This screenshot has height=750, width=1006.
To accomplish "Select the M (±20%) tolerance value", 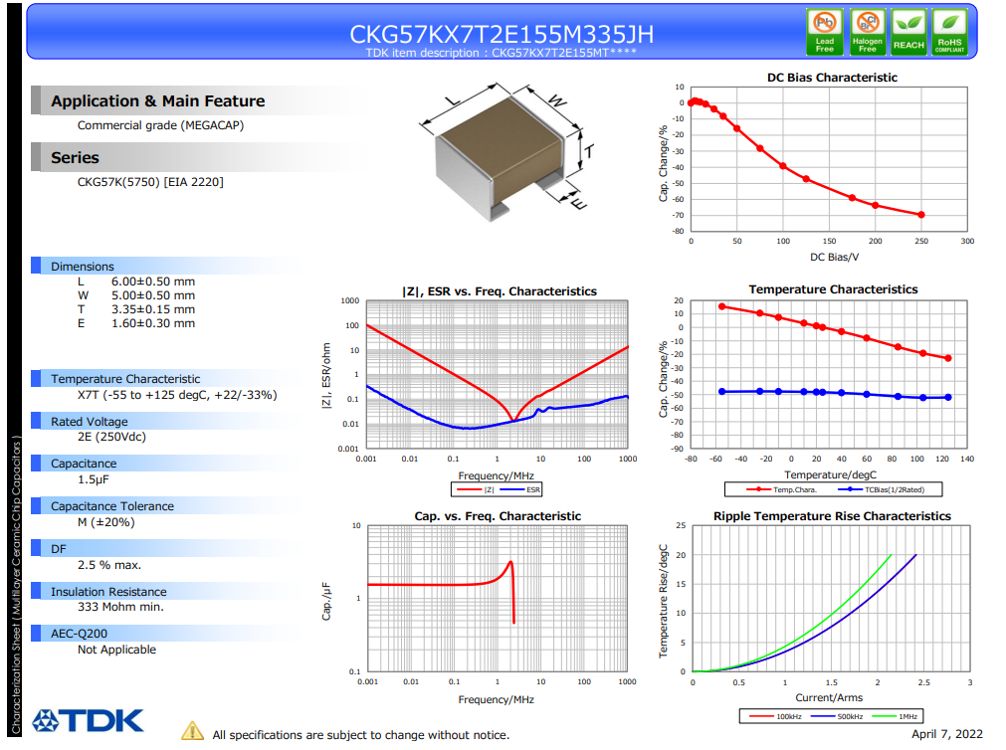I will point(105,522).
